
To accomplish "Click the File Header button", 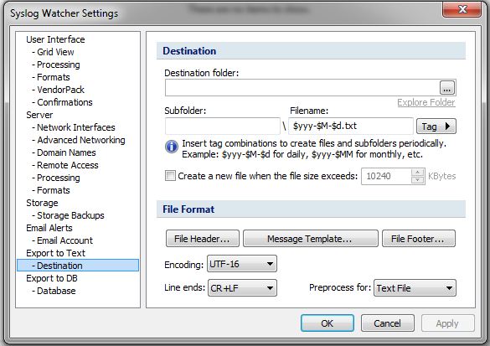I will tap(203, 239).
